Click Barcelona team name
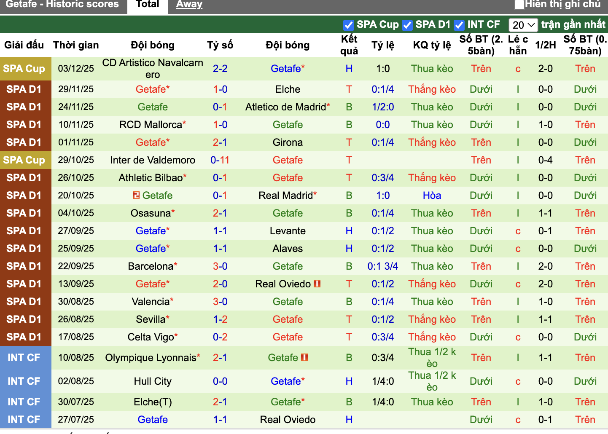The height and width of the screenshot is (434, 608). 151,266
